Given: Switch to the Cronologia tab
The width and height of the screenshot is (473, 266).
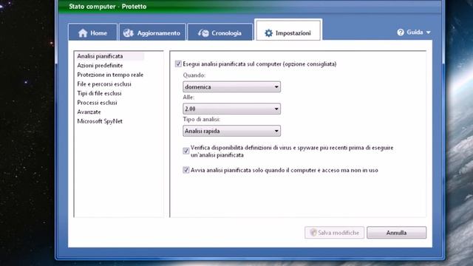Looking at the screenshot, I should click(x=220, y=32).
